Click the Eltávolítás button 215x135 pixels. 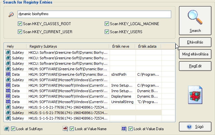point(195,42)
